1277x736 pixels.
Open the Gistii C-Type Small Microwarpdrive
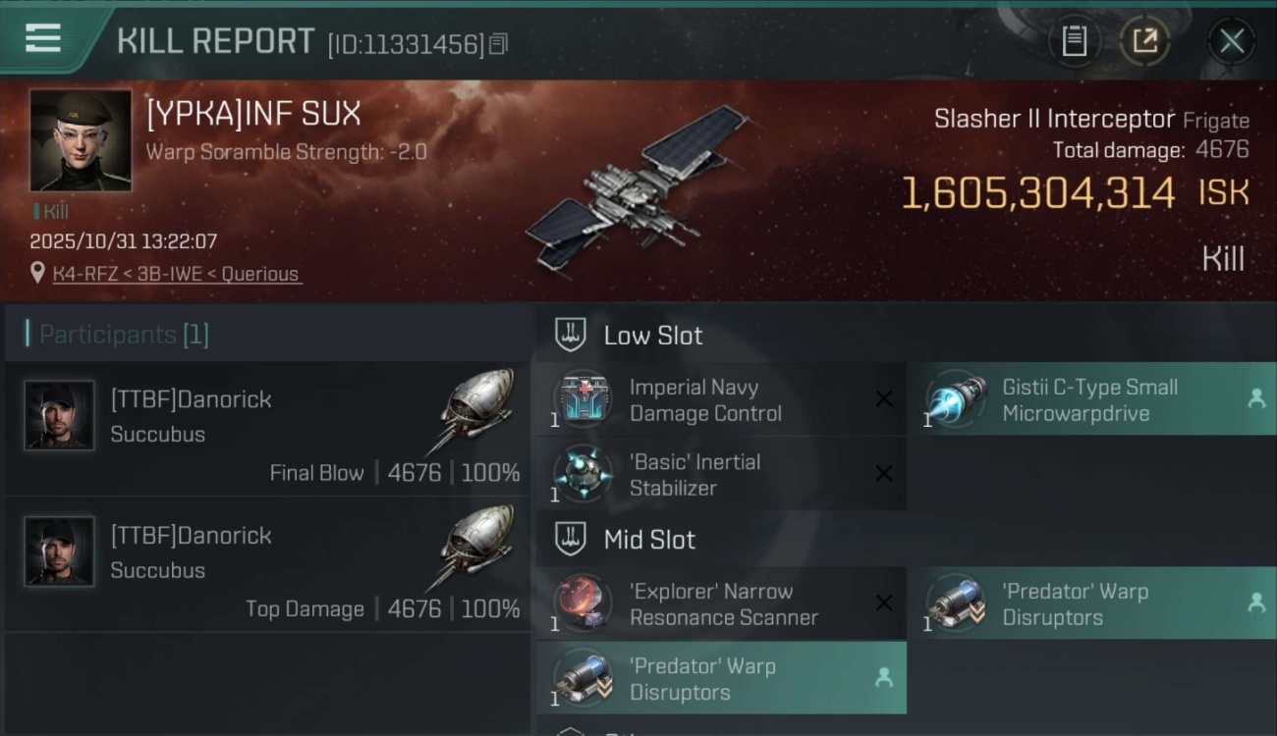click(x=1092, y=399)
